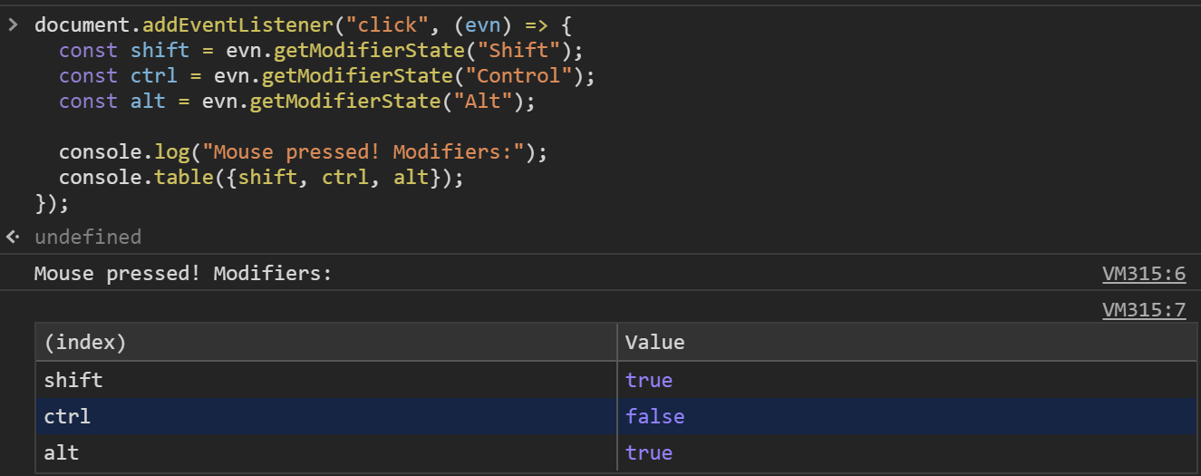Sort table by the (index) column header

[85, 342]
